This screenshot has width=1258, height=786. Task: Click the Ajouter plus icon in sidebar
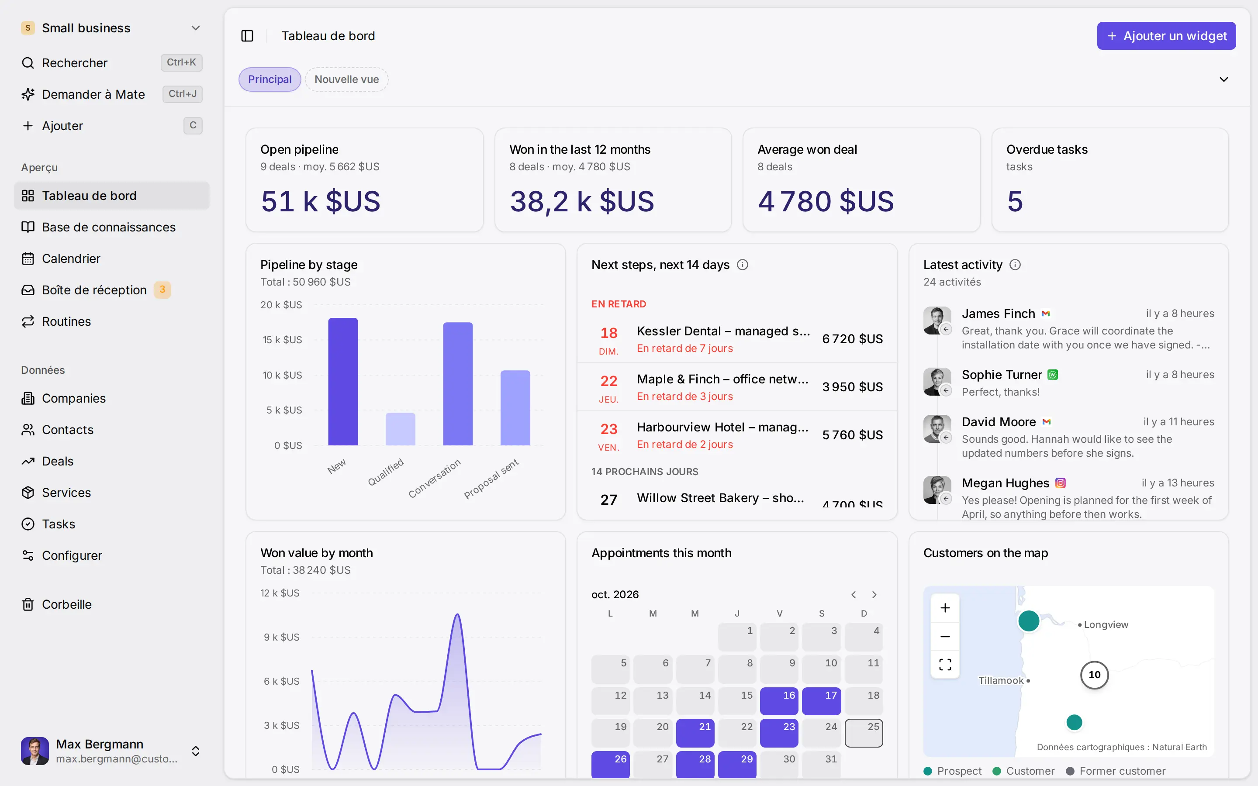click(28, 126)
